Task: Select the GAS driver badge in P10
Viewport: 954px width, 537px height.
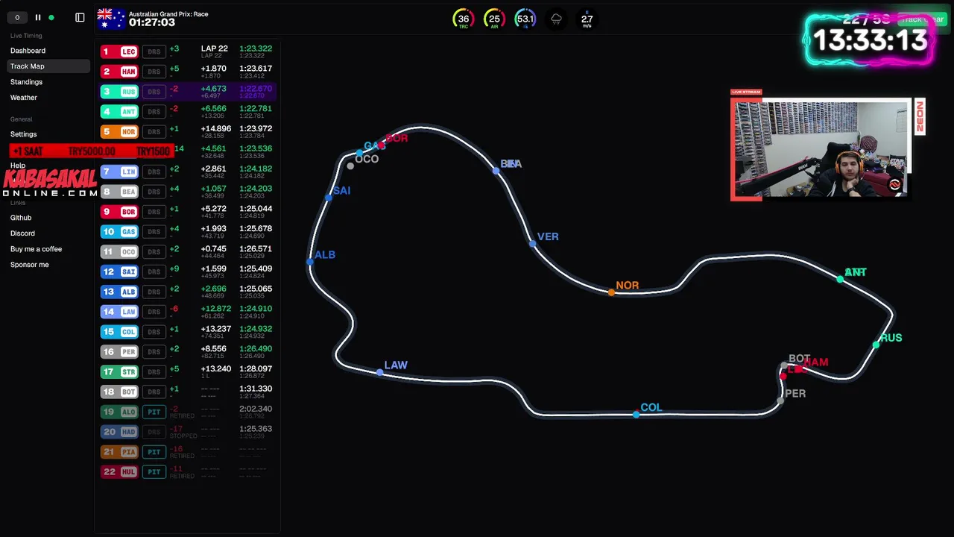Action: tap(119, 232)
